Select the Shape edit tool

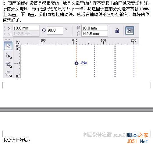tap(9, 55)
